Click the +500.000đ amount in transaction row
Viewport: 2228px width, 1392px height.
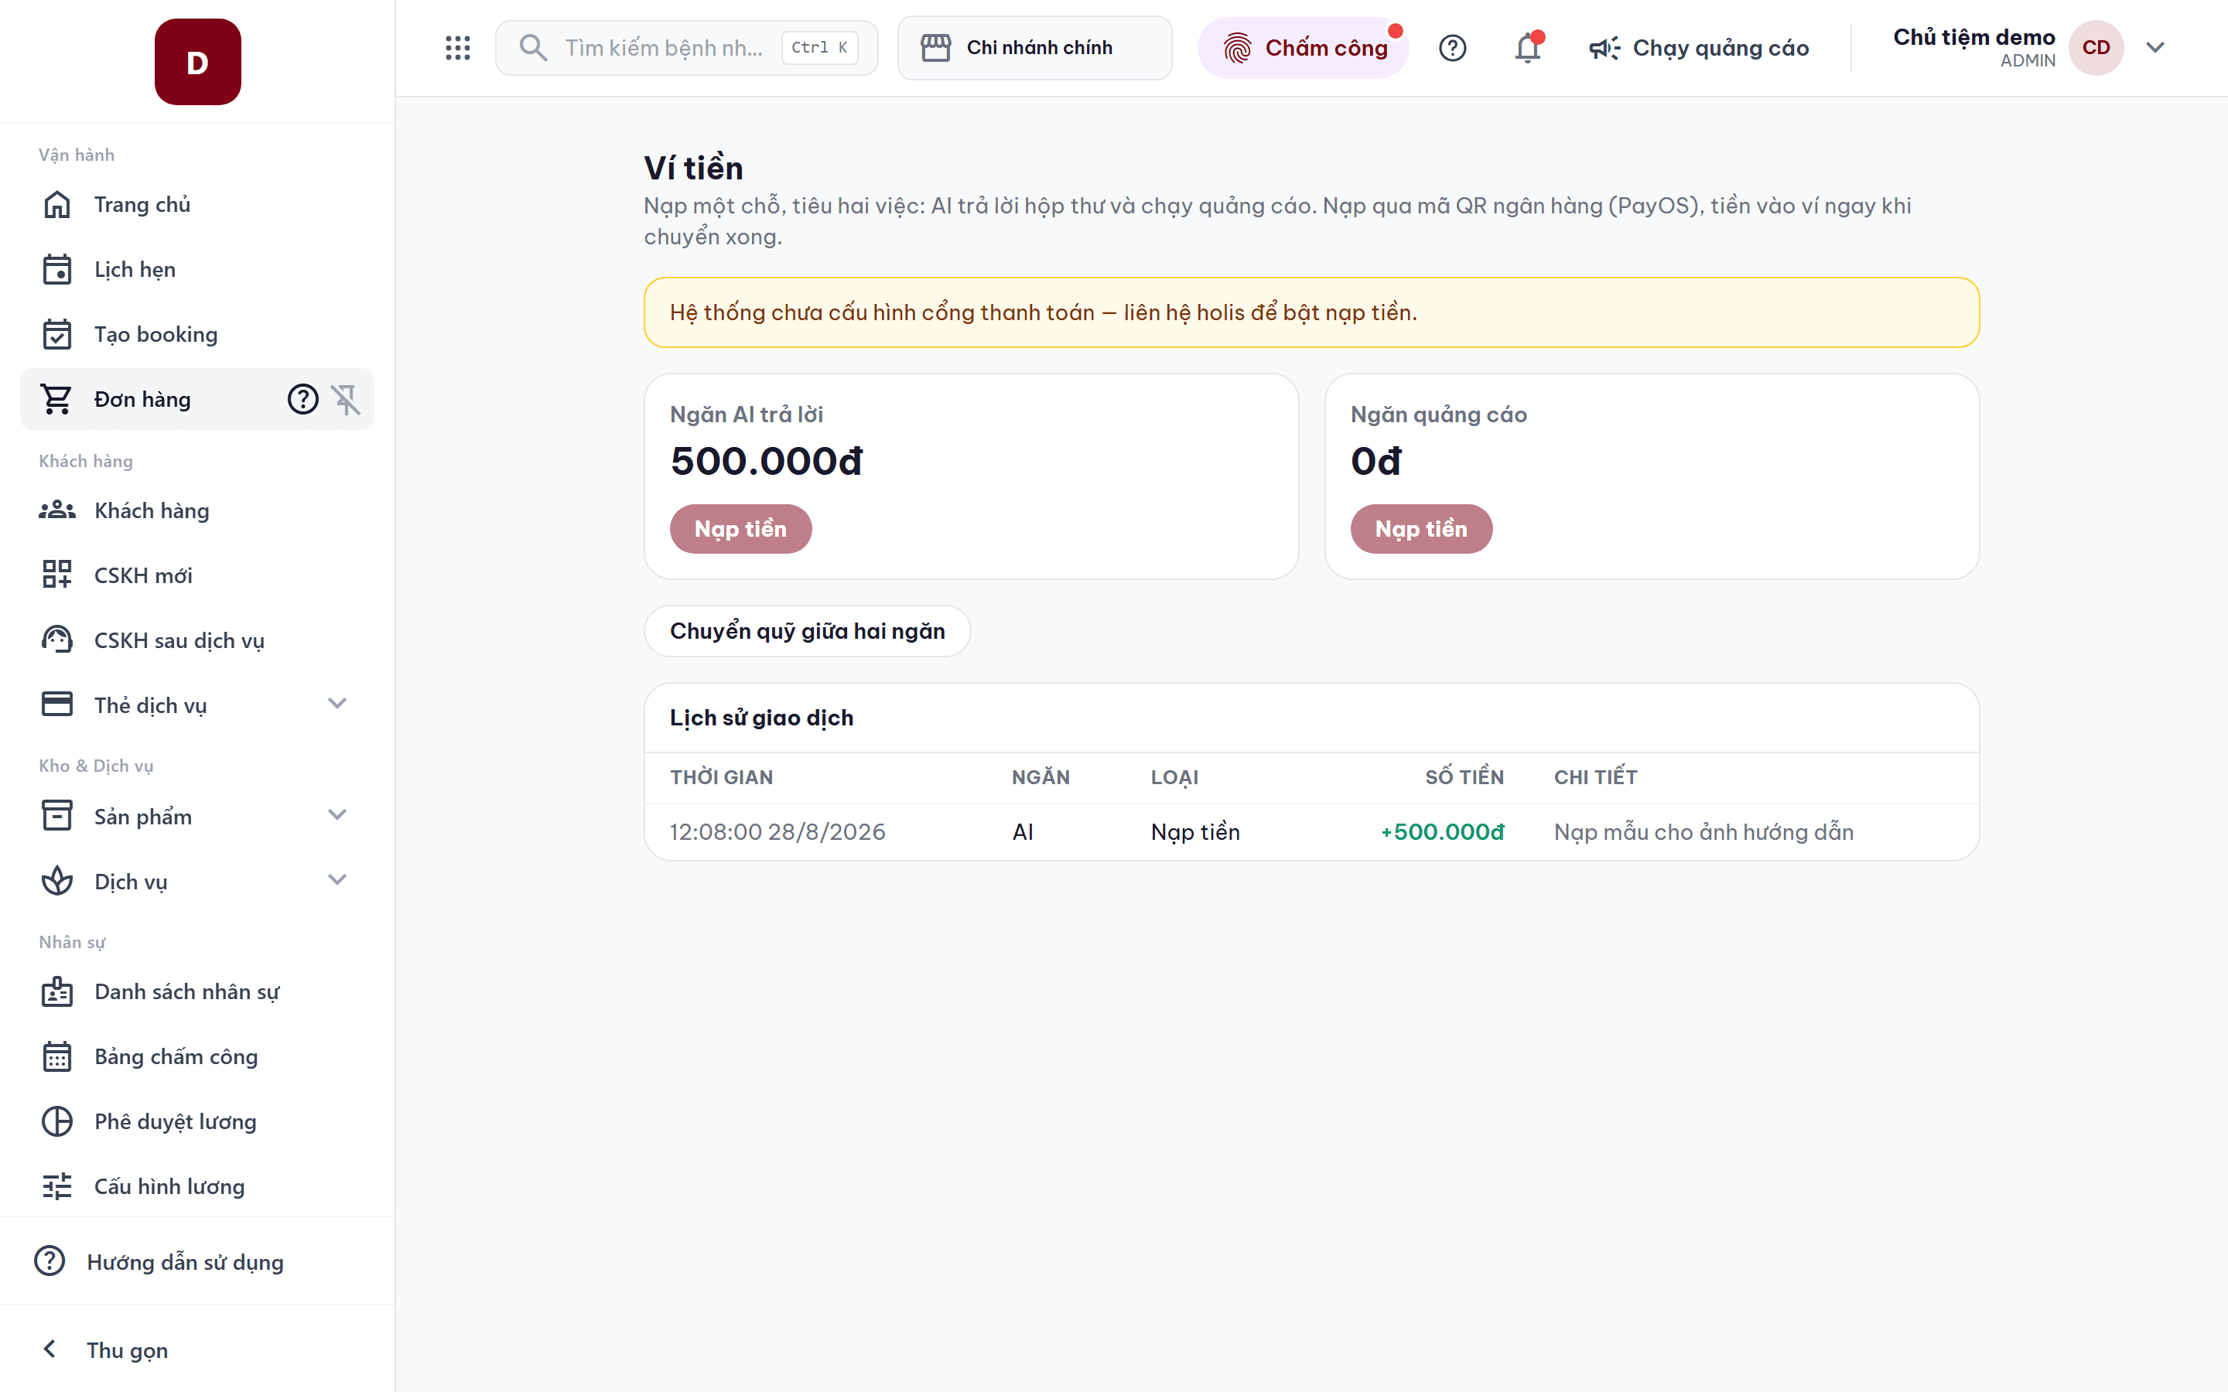(x=1442, y=831)
